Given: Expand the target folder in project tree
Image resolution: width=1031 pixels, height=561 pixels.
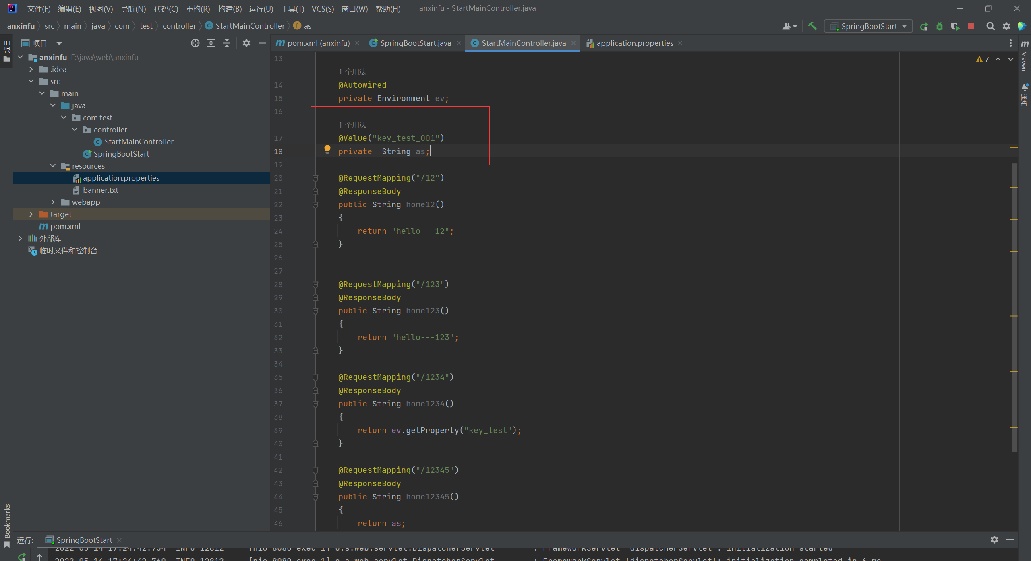Looking at the screenshot, I should [x=31, y=214].
